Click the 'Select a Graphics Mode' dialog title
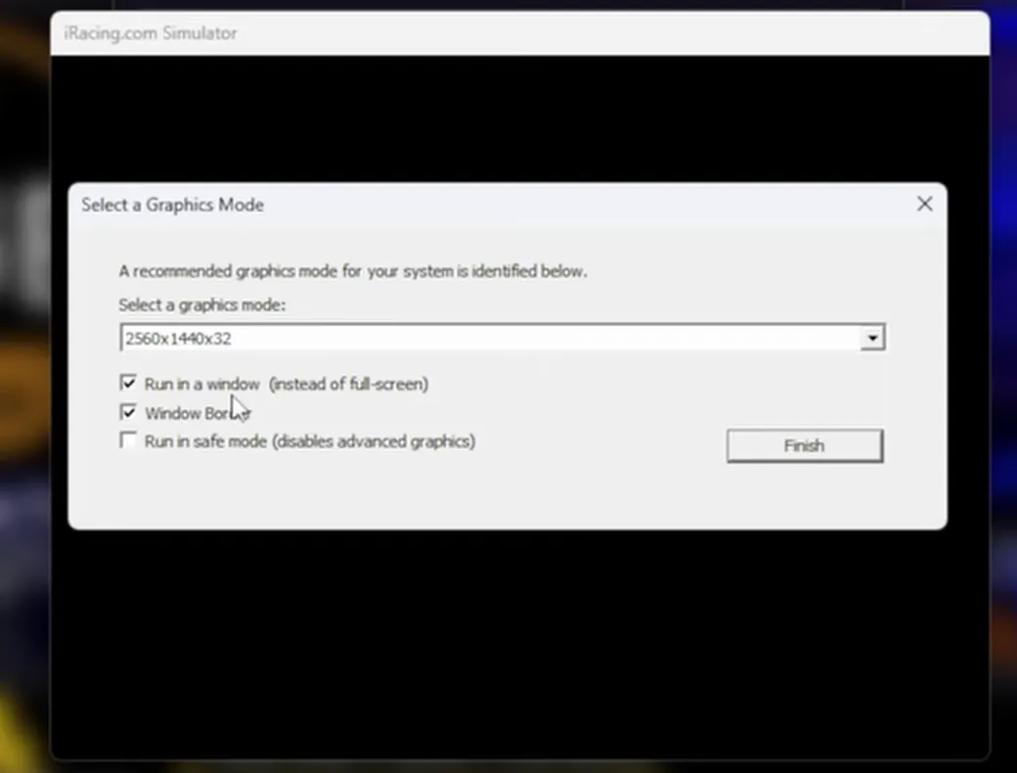Image resolution: width=1017 pixels, height=773 pixels. coord(172,205)
